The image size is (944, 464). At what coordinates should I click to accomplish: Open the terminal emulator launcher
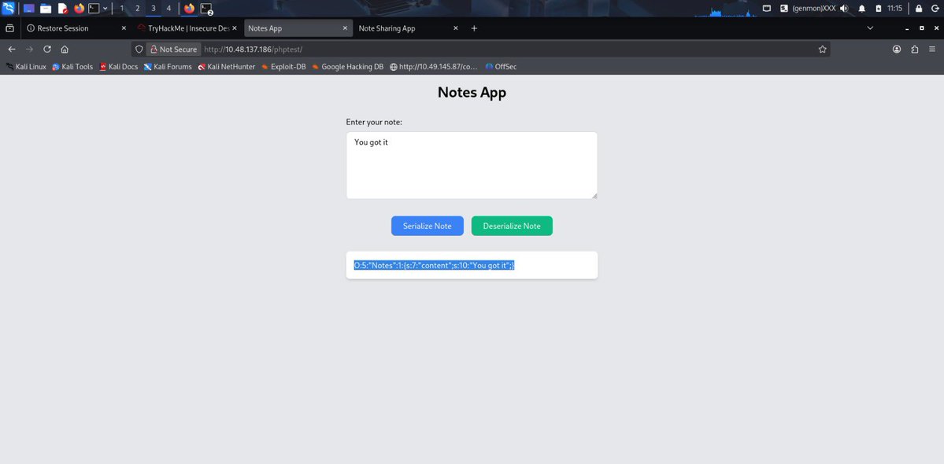point(94,9)
